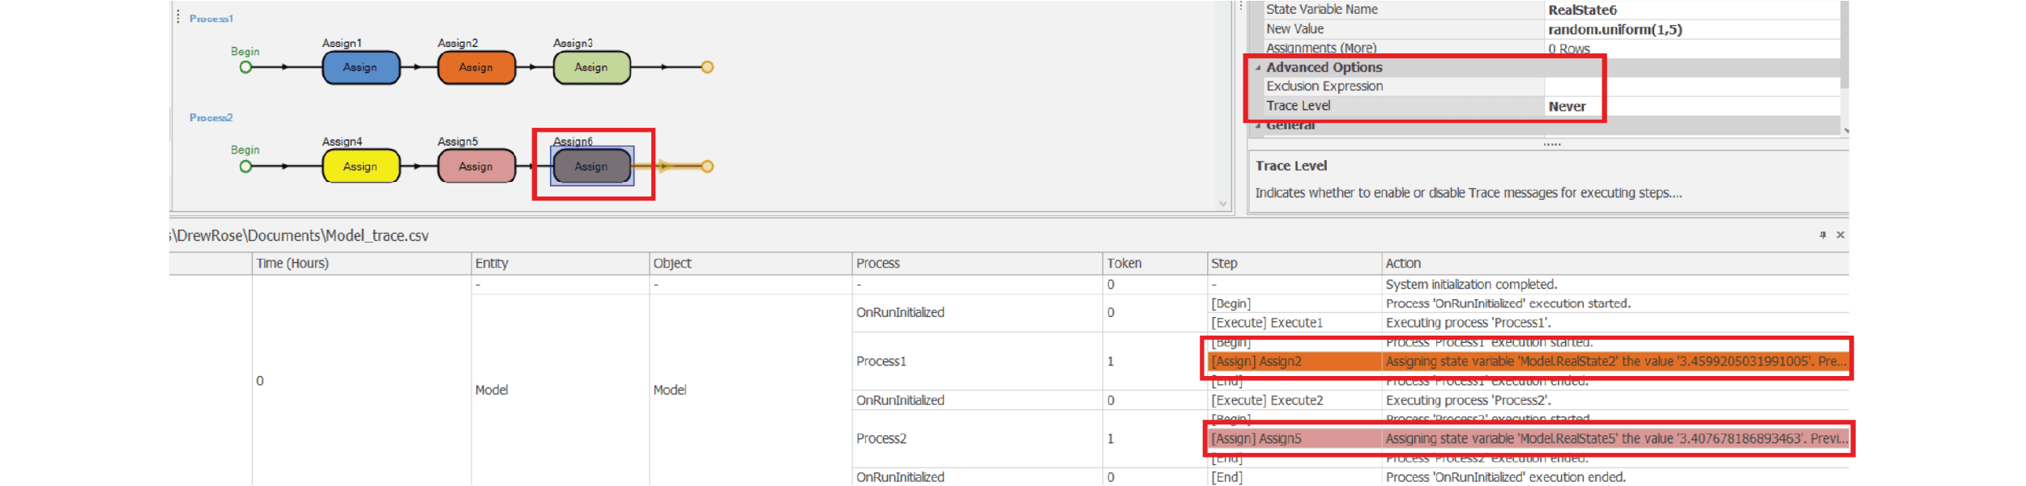Click the Model object cell

coord(751,390)
